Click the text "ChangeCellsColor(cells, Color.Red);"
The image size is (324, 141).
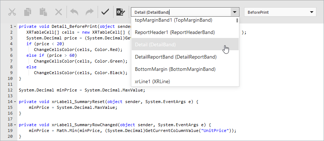[x=78, y=50]
